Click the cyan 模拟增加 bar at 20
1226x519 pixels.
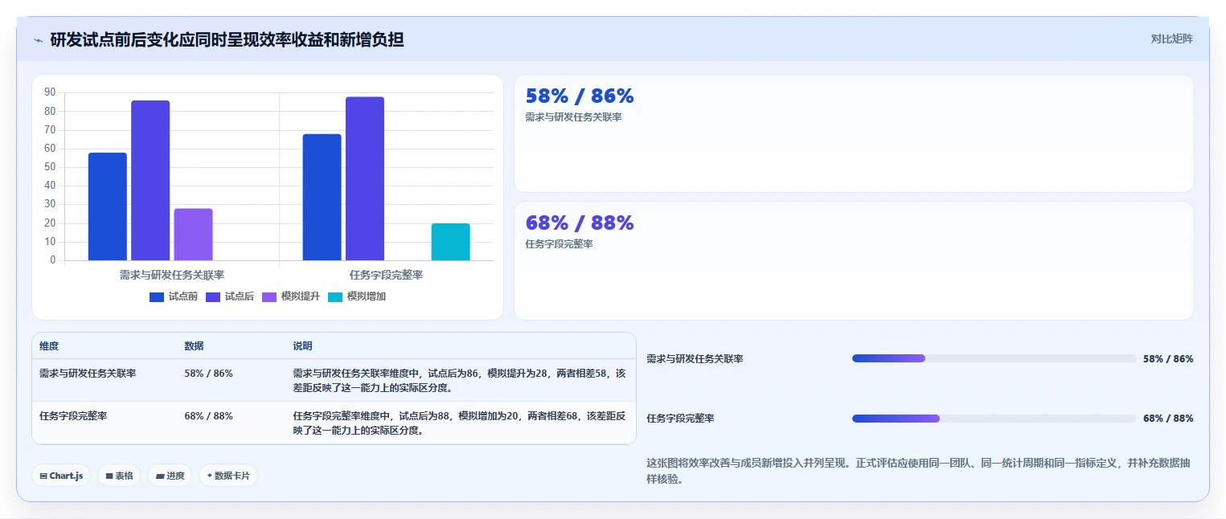pyautogui.click(x=450, y=242)
